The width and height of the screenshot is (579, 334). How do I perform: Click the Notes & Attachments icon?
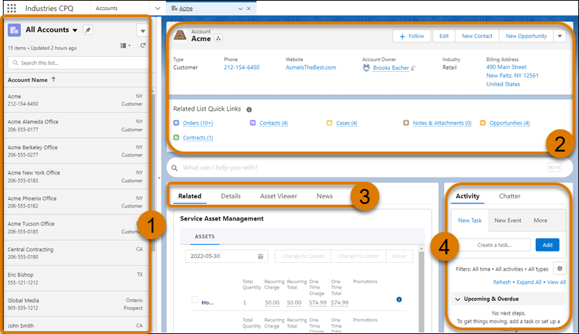pyautogui.click(x=406, y=123)
